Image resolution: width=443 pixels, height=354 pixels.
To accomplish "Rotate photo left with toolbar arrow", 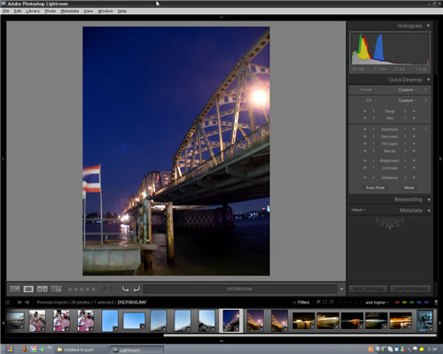I will click(125, 289).
